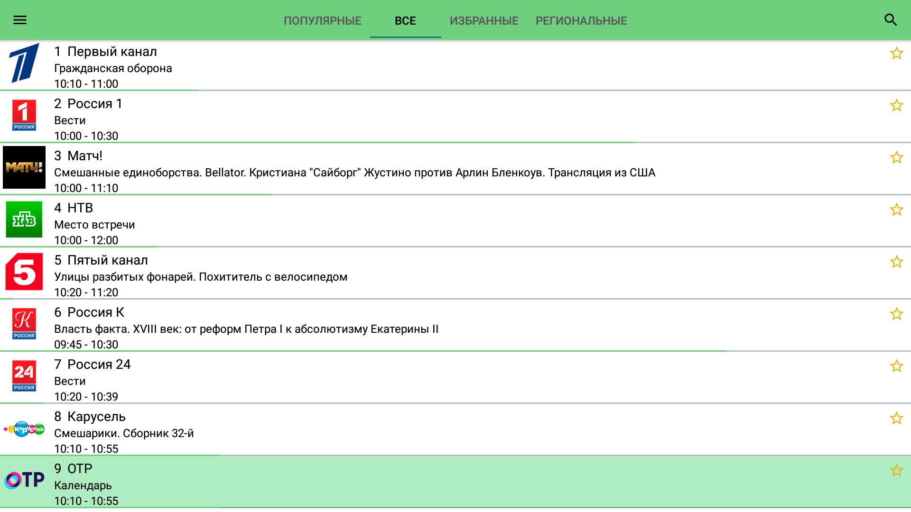The image size is (911, 512).
Task: Click the Пятый канал red logo
Action: coord(24,272)
